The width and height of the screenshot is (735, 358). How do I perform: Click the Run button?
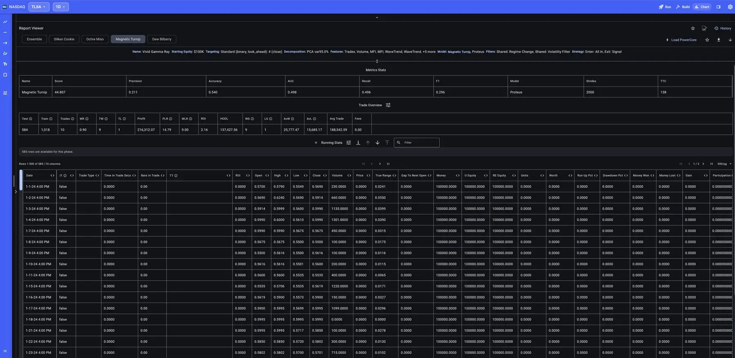tap(665, 7)
